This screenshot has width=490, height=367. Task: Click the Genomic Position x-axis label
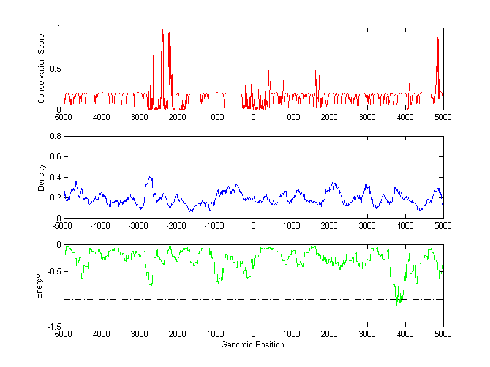tap(252, 345)
